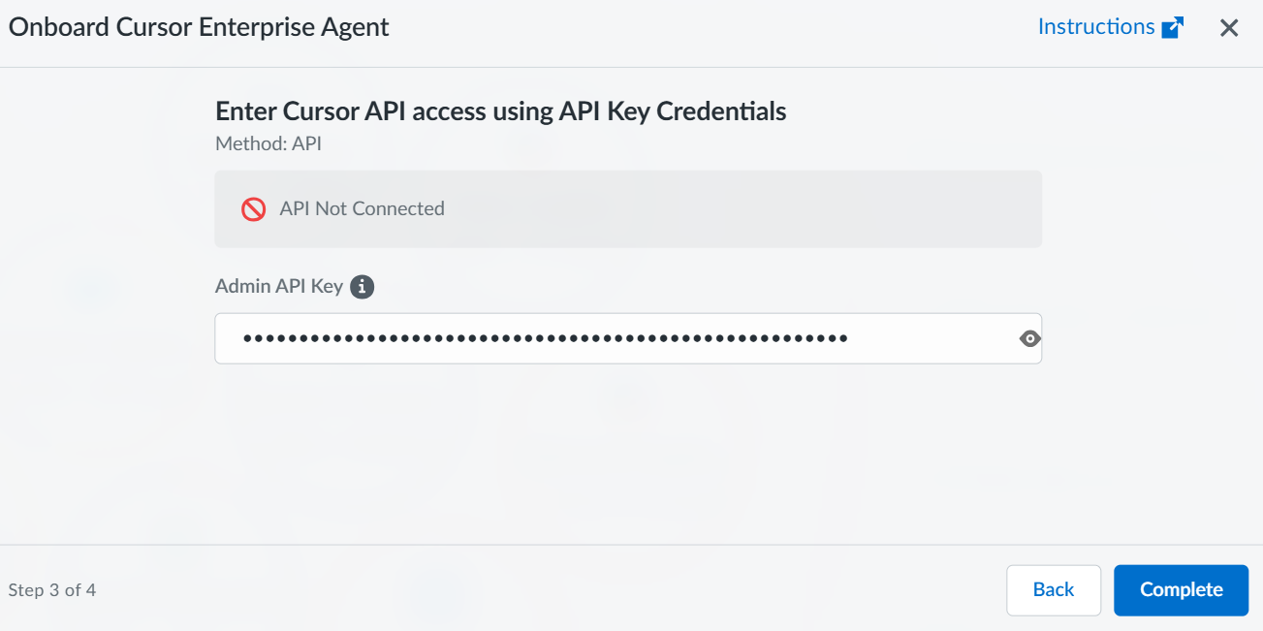Click the 'API Not Connected' status text
Viewport: 1263px width, 631px height.
click(362, 209)
